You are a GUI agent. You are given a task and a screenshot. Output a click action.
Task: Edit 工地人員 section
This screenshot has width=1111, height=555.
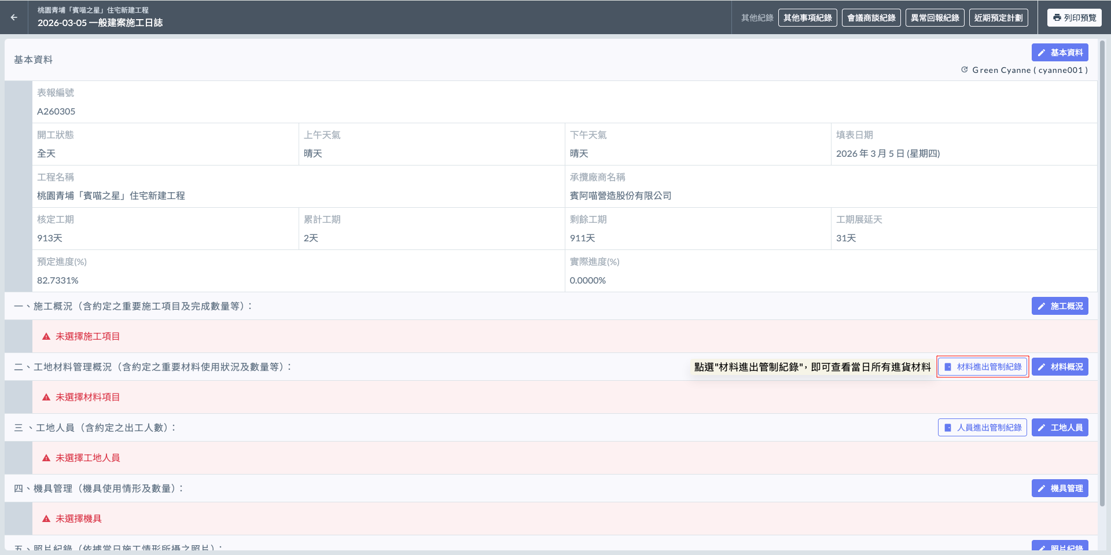click(x=1060, y=428)
